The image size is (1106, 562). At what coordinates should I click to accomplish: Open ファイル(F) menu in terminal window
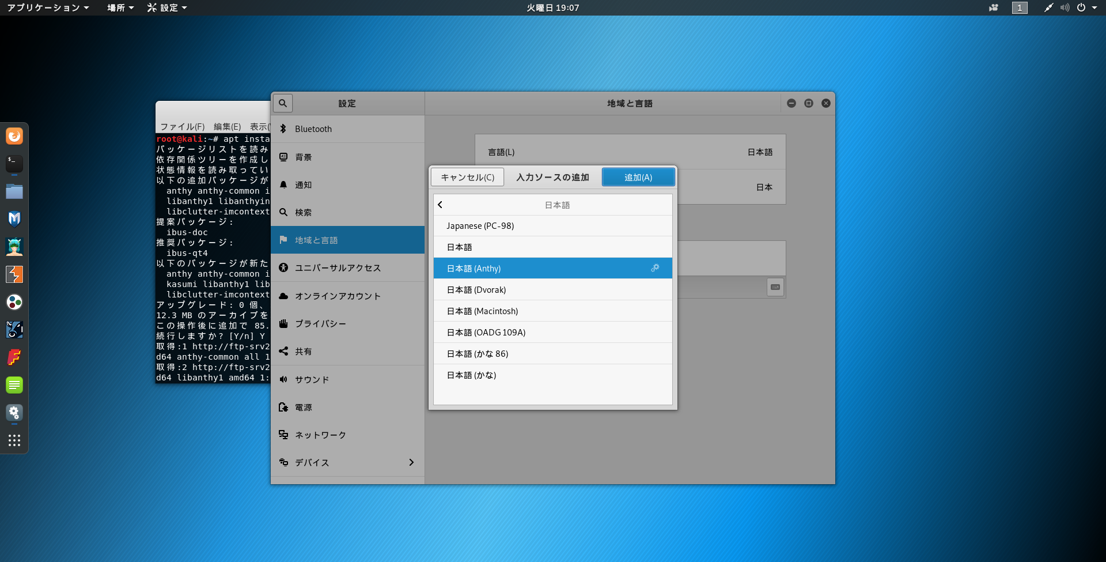183,127
